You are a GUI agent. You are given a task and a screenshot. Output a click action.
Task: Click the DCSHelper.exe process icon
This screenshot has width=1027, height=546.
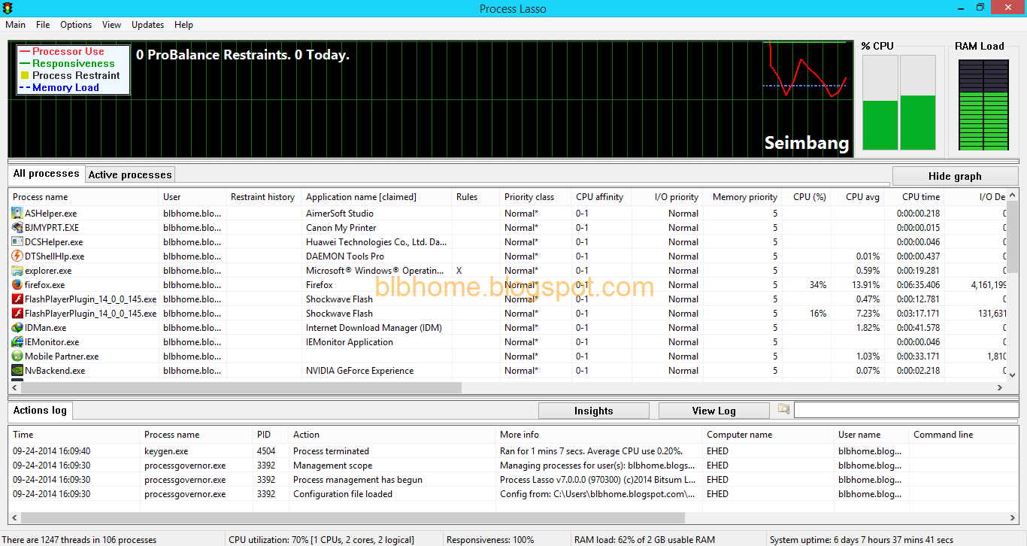point(17,242)
